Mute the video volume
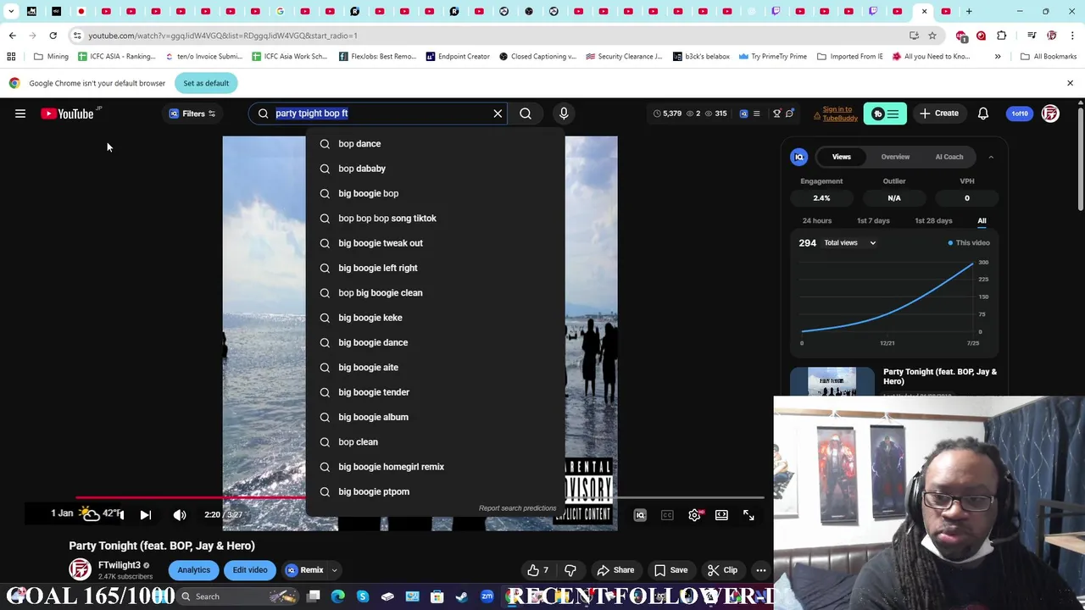The width and height of the screenshot is (1085, 610). (180, 515)
